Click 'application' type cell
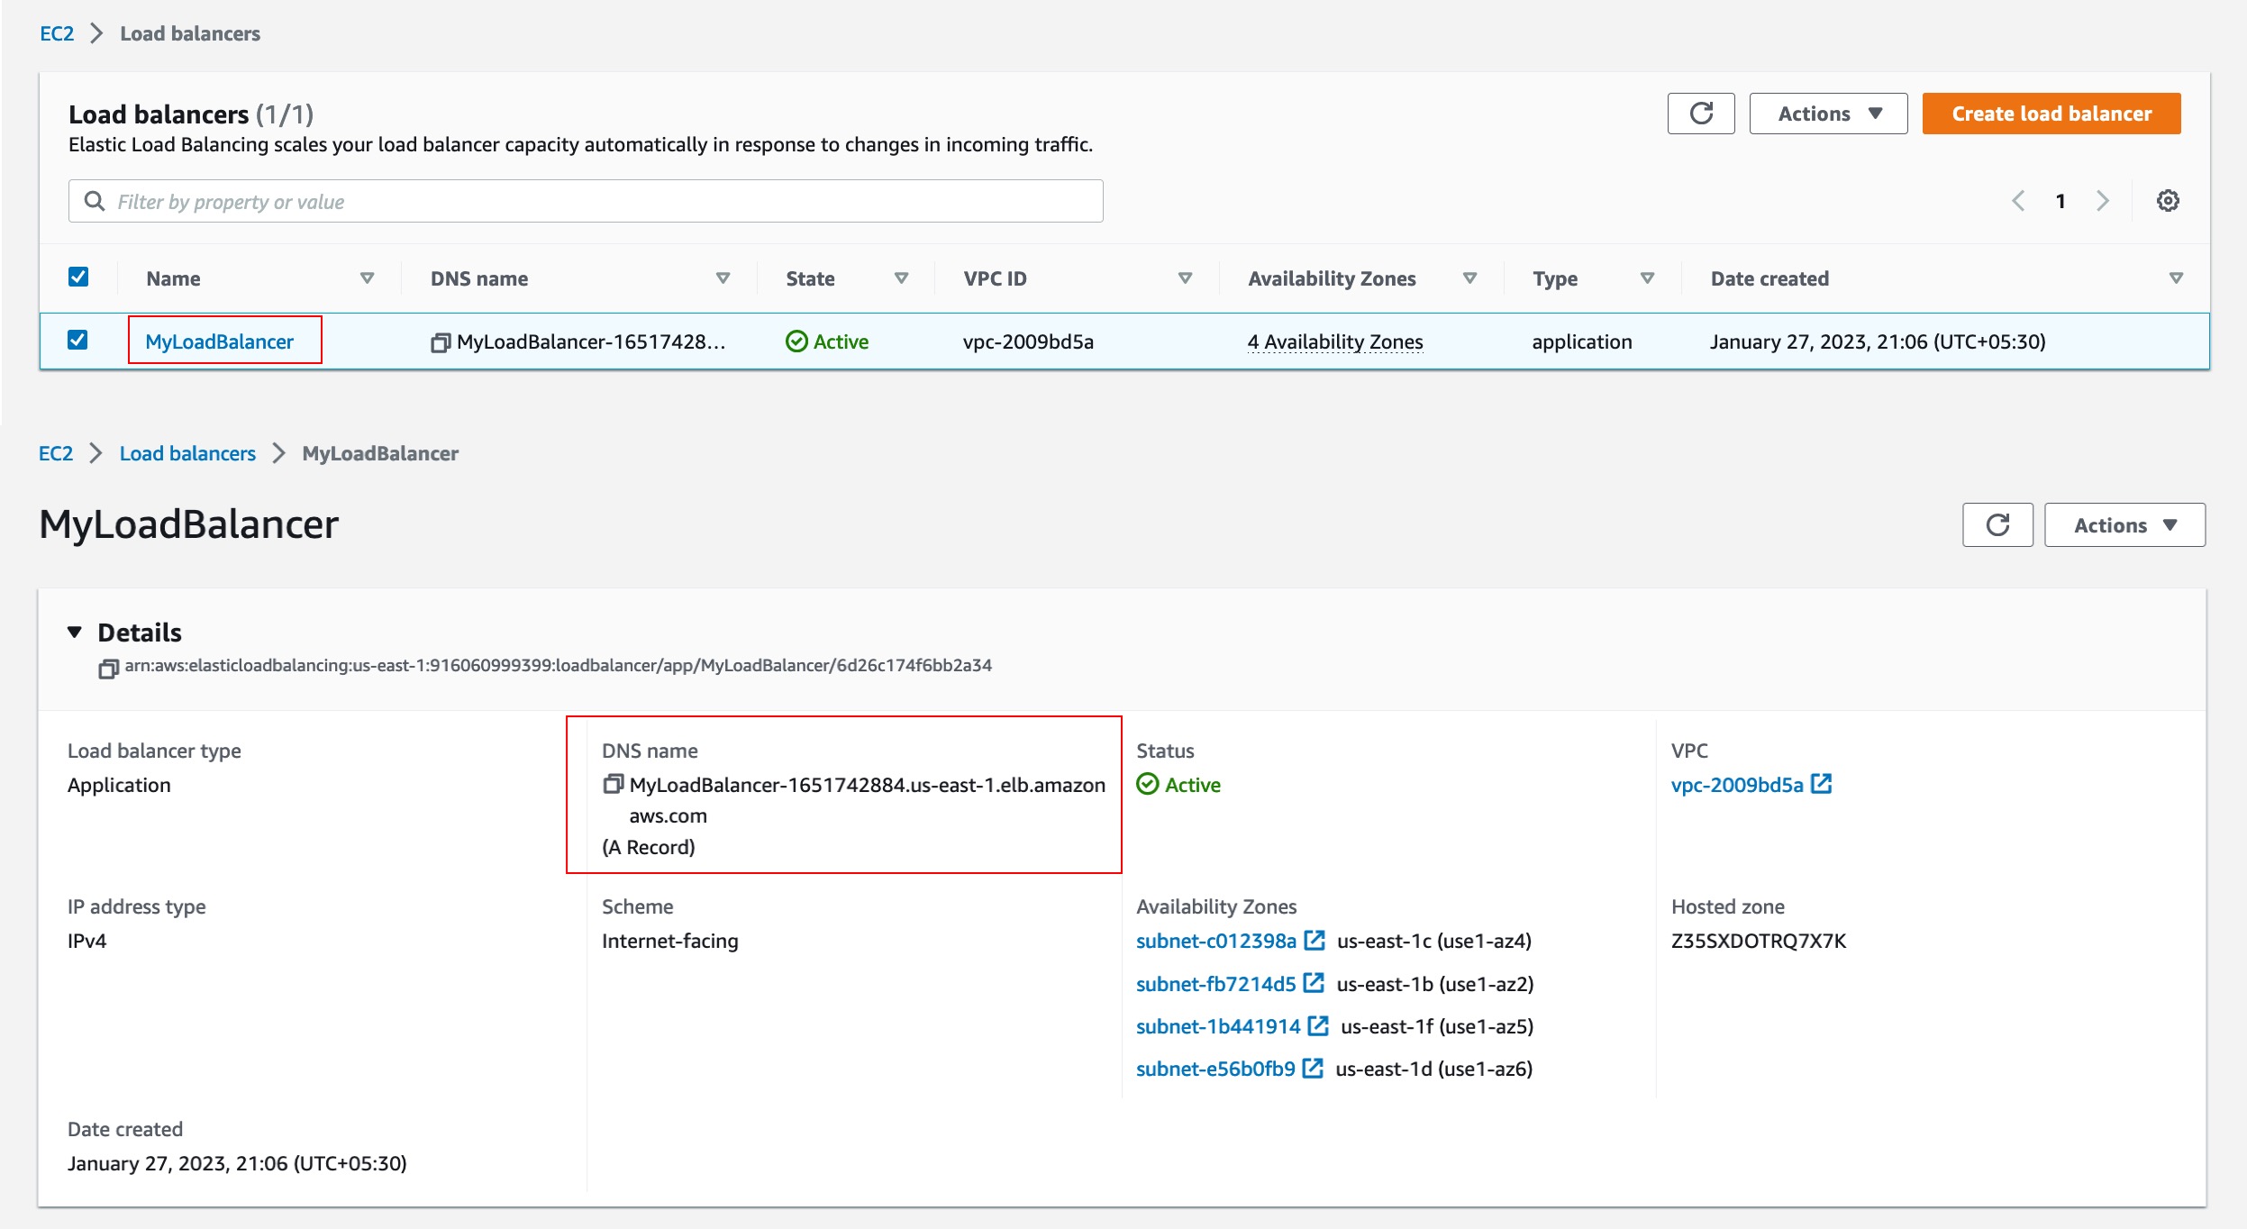 1582,341
